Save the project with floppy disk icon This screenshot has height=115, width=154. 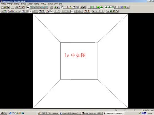click(x=8, y=7)
